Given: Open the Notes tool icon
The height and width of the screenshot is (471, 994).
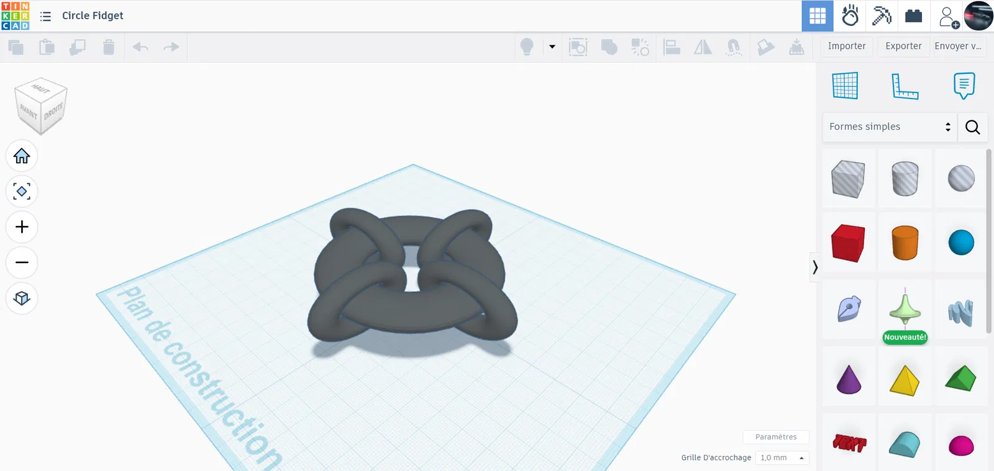Looking at the screenshot, I should pyautogui.click(x=964, y=86).
